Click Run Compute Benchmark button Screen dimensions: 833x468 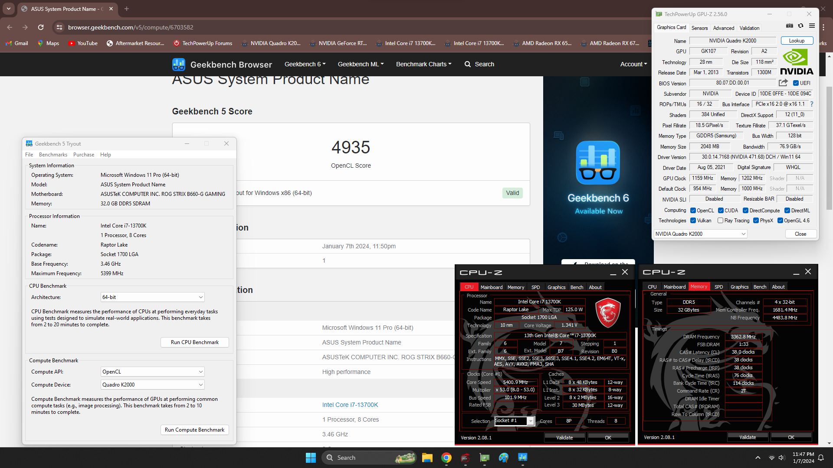click(x=195, y=430)
